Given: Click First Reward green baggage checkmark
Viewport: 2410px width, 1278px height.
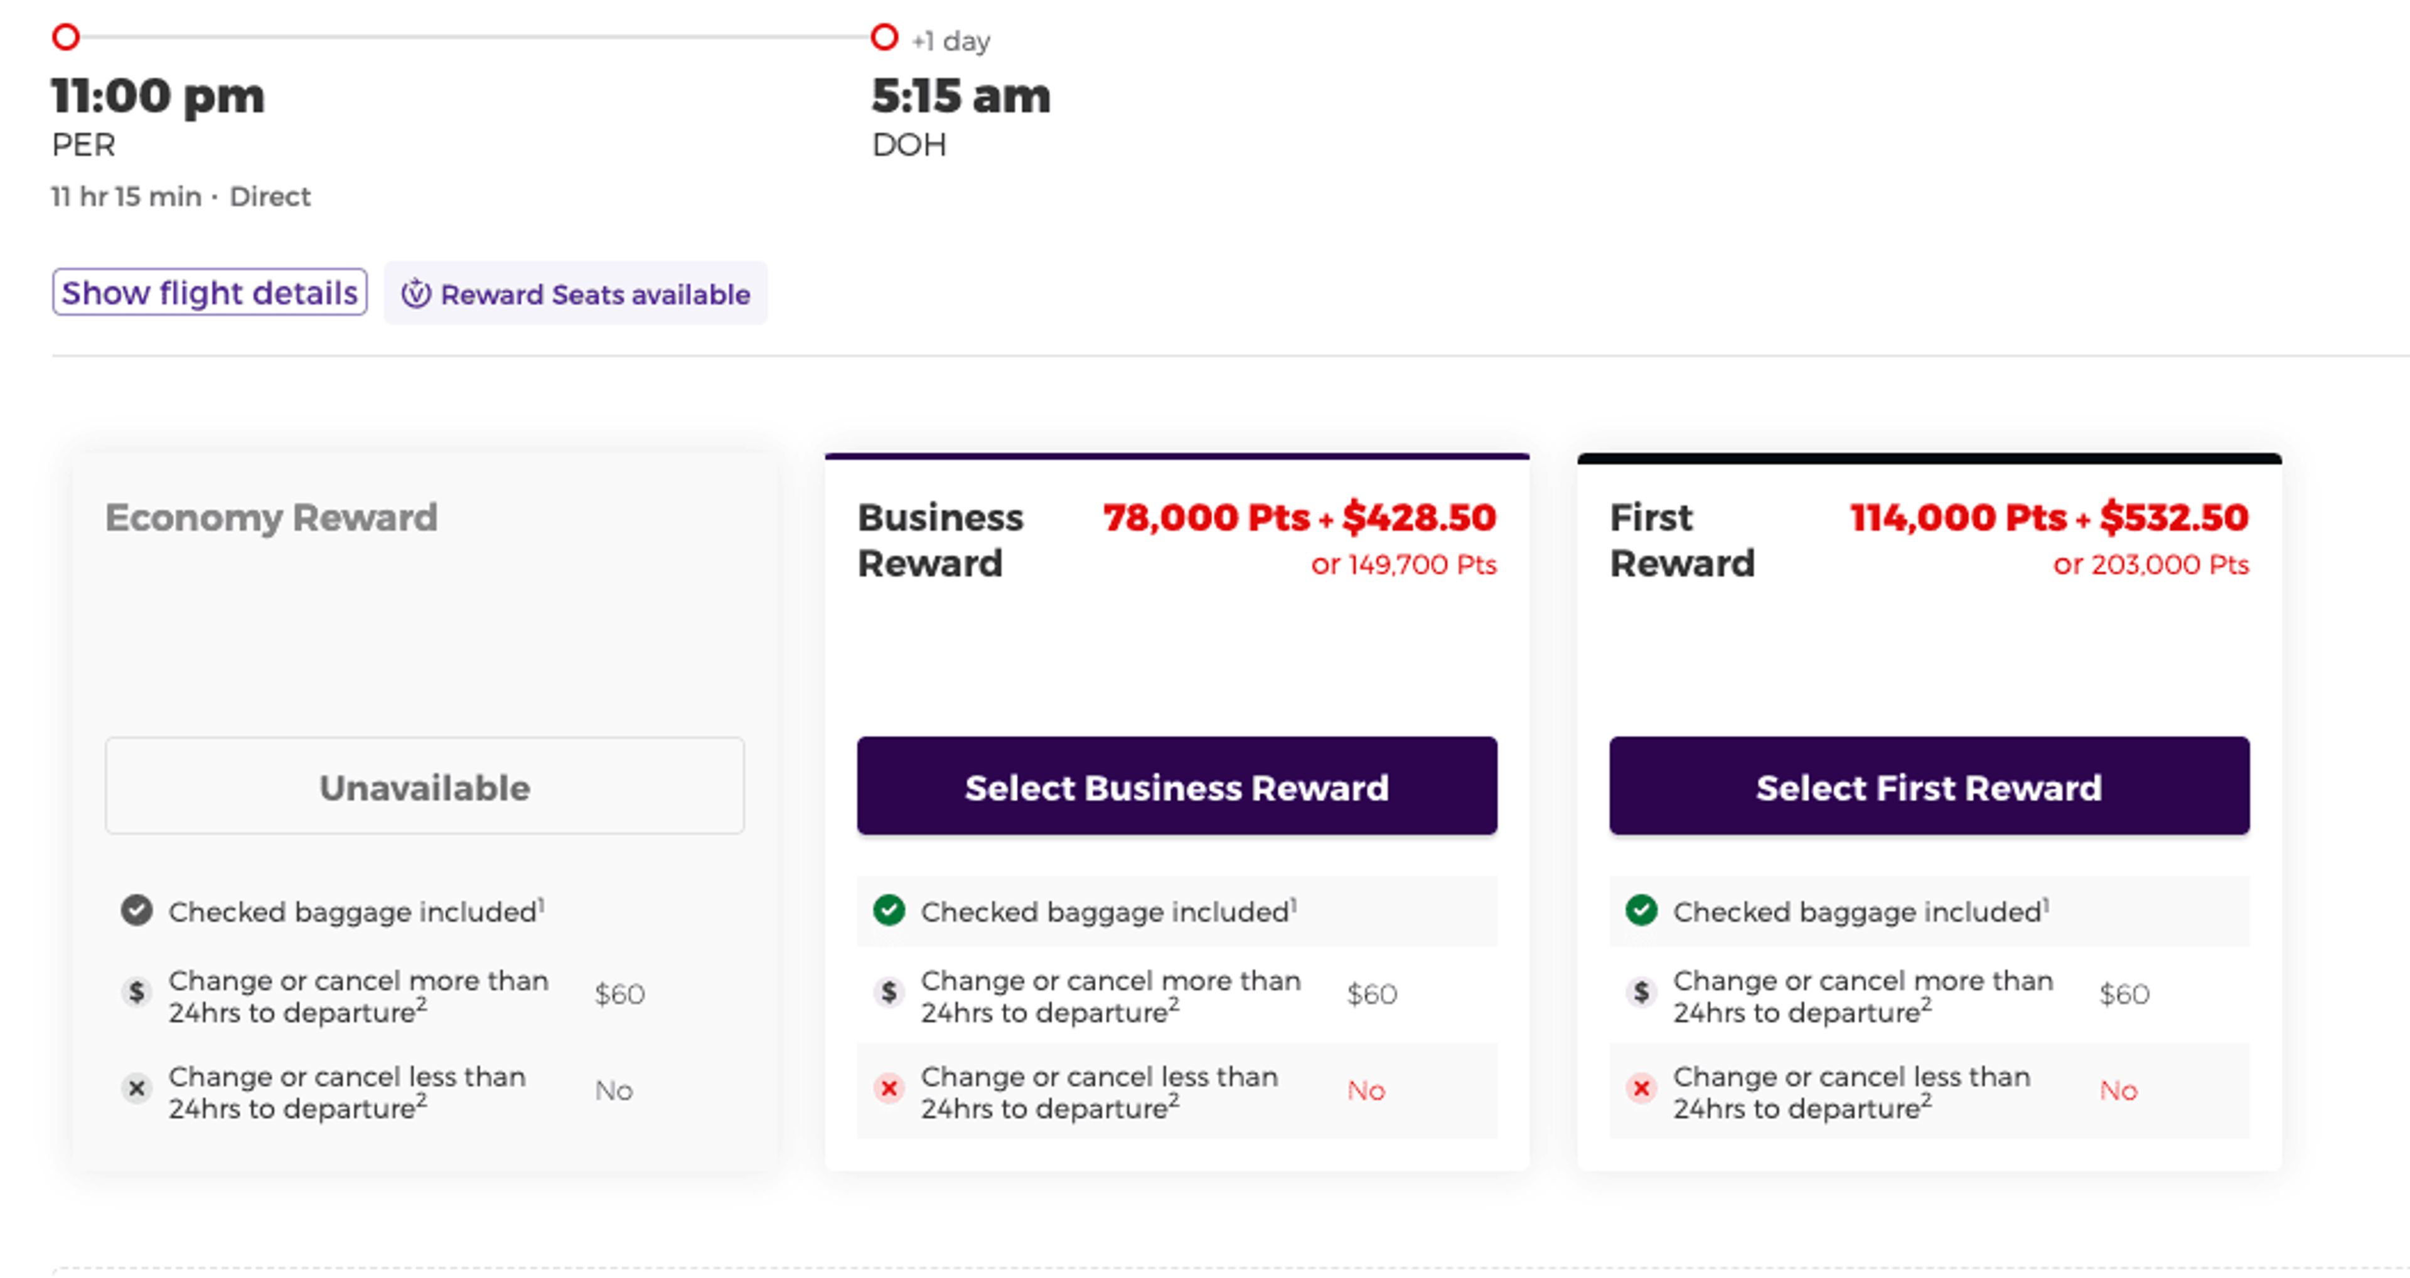Looking at the screenshot, I should (1641, 909).
